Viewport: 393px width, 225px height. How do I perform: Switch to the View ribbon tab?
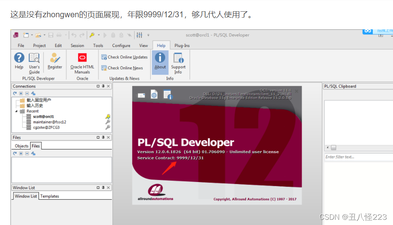[143, 45]
